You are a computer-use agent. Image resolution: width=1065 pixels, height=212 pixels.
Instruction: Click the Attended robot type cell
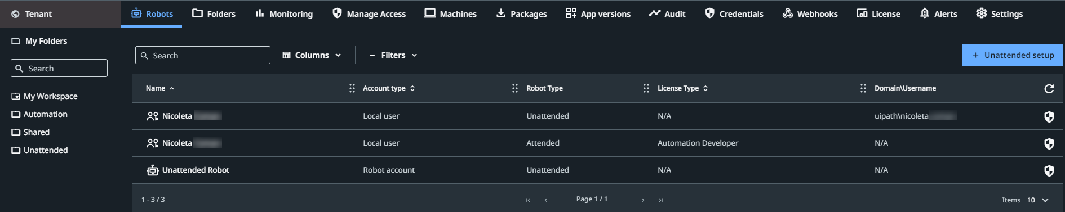click(x=543, y=143)
